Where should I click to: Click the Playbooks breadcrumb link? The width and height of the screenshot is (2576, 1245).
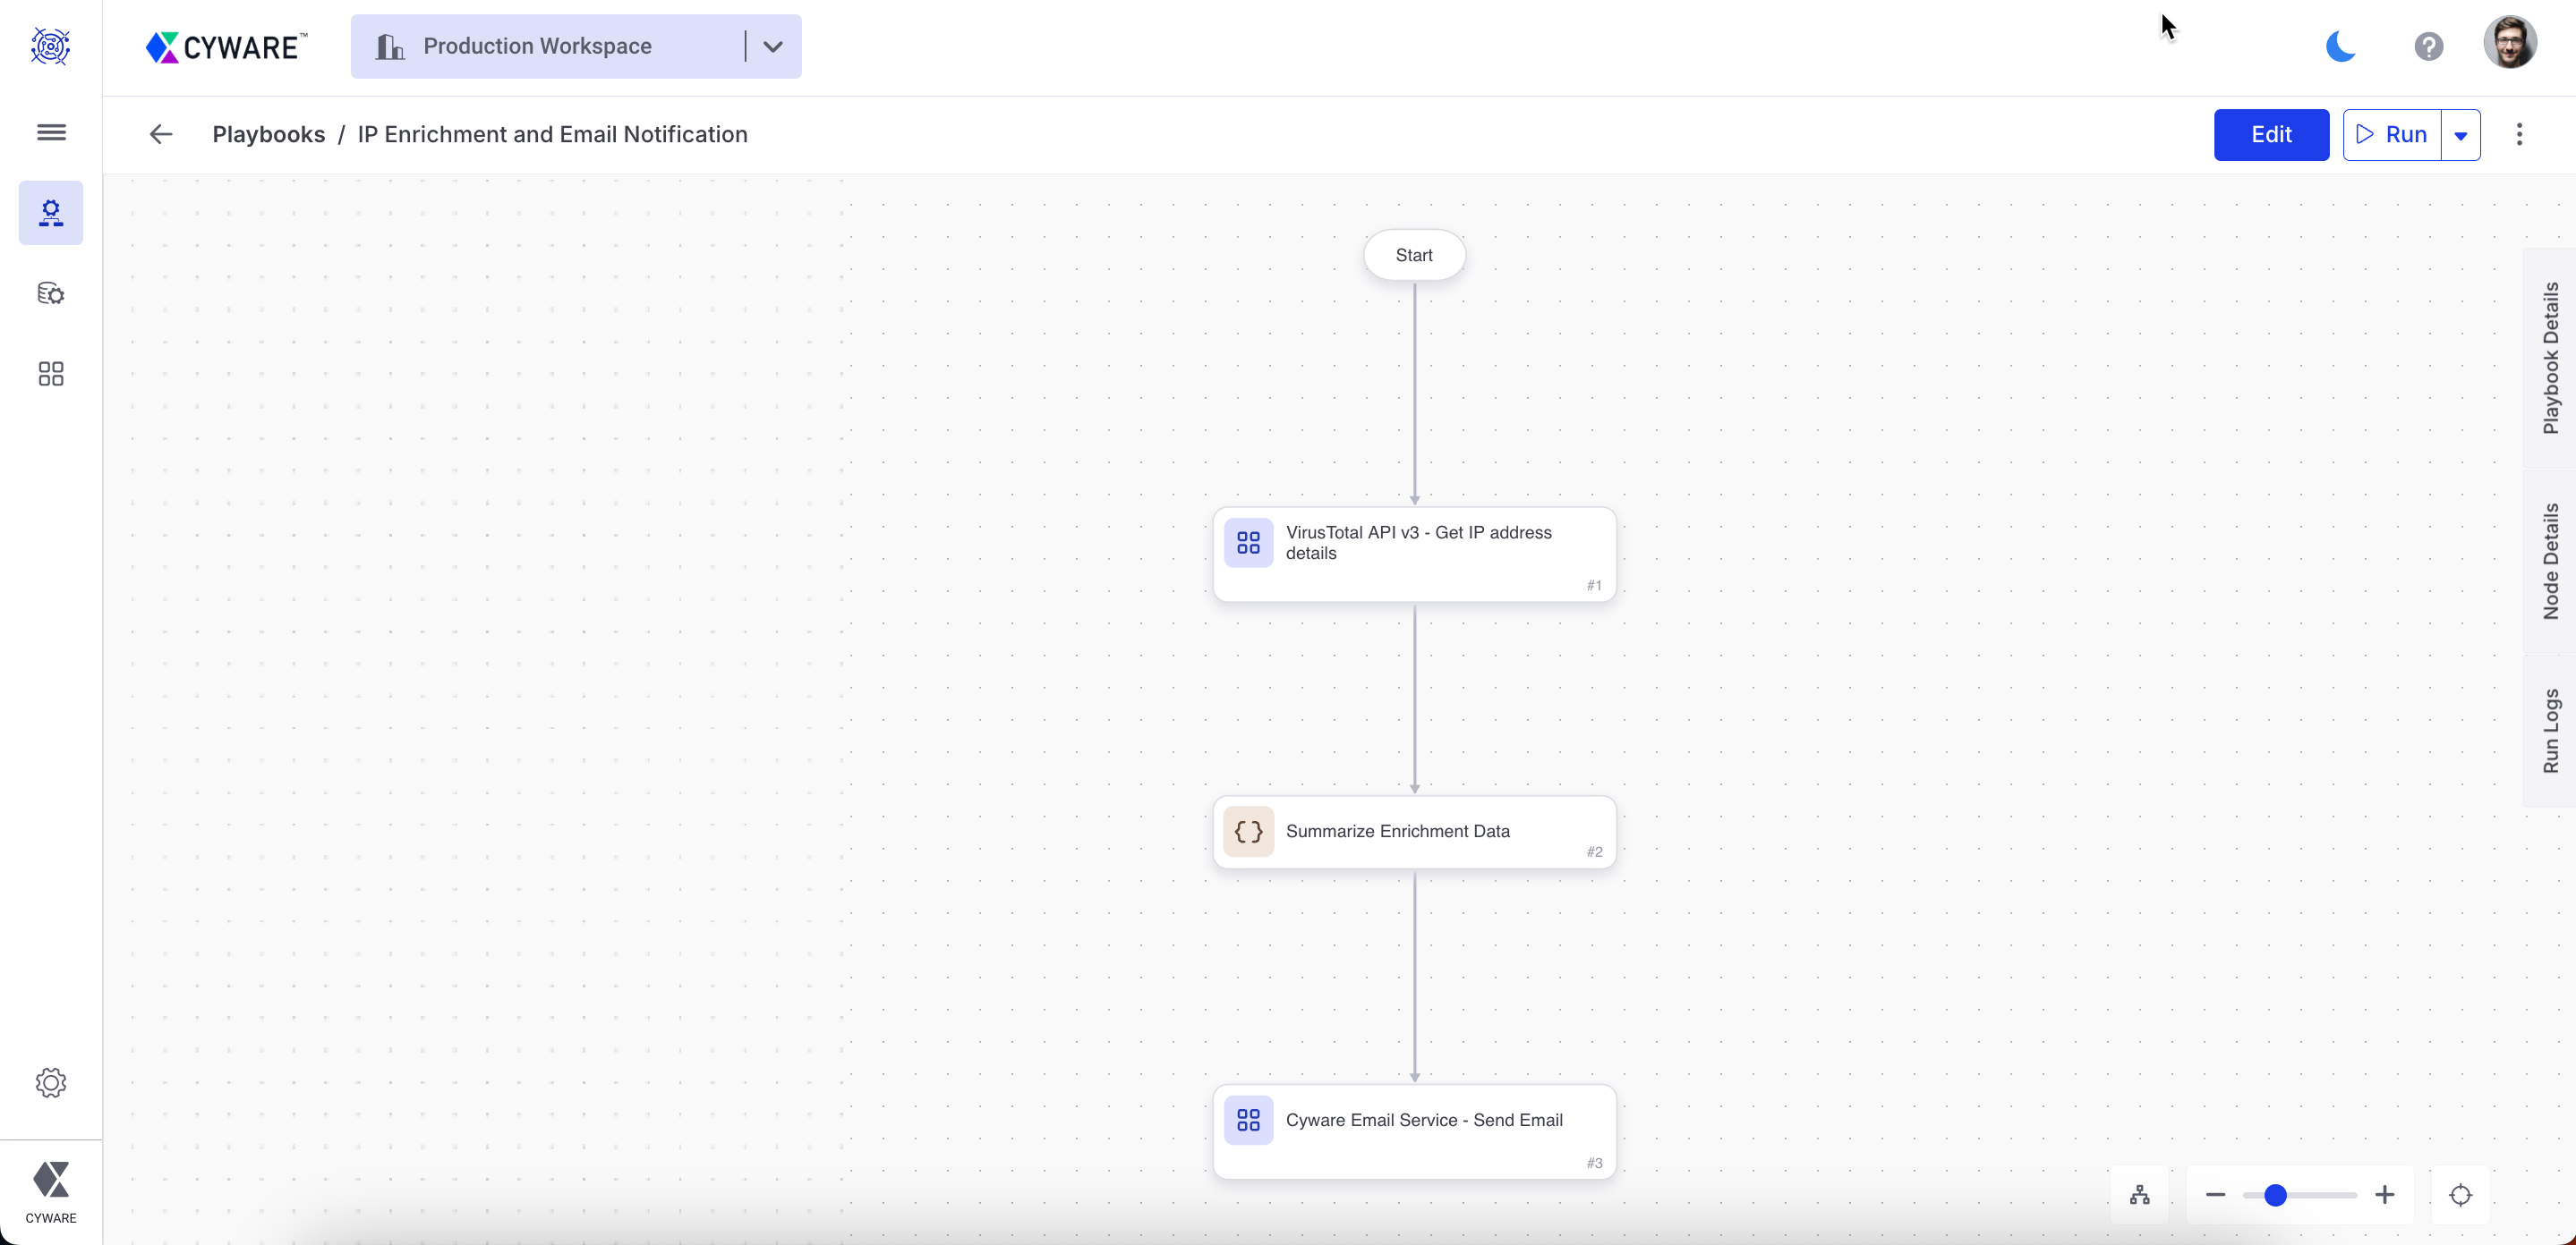point(268,135)
